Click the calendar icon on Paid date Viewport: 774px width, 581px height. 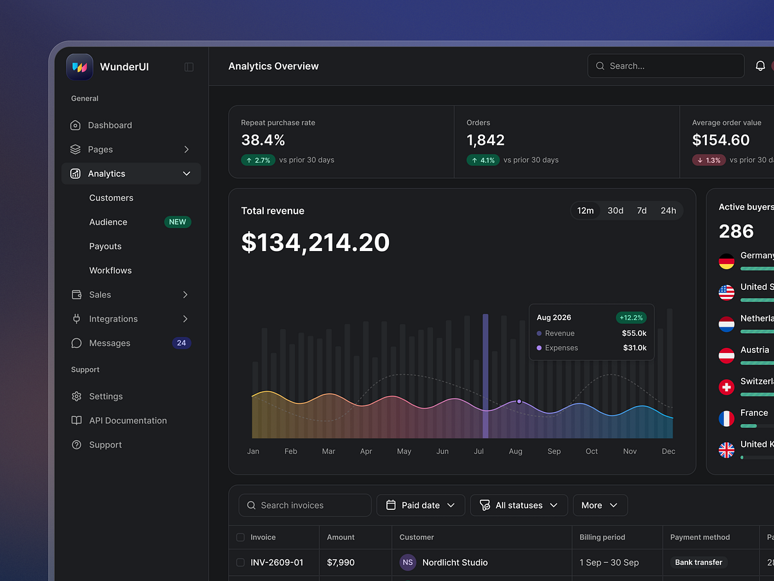click(x=391, y=505)
